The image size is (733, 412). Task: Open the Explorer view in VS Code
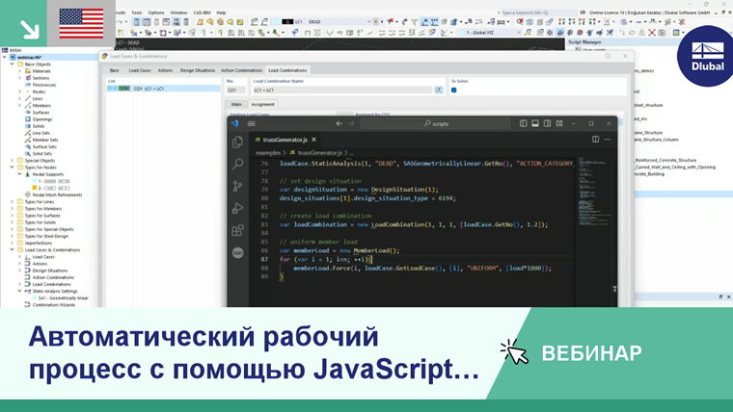click(x=237, y=142)
